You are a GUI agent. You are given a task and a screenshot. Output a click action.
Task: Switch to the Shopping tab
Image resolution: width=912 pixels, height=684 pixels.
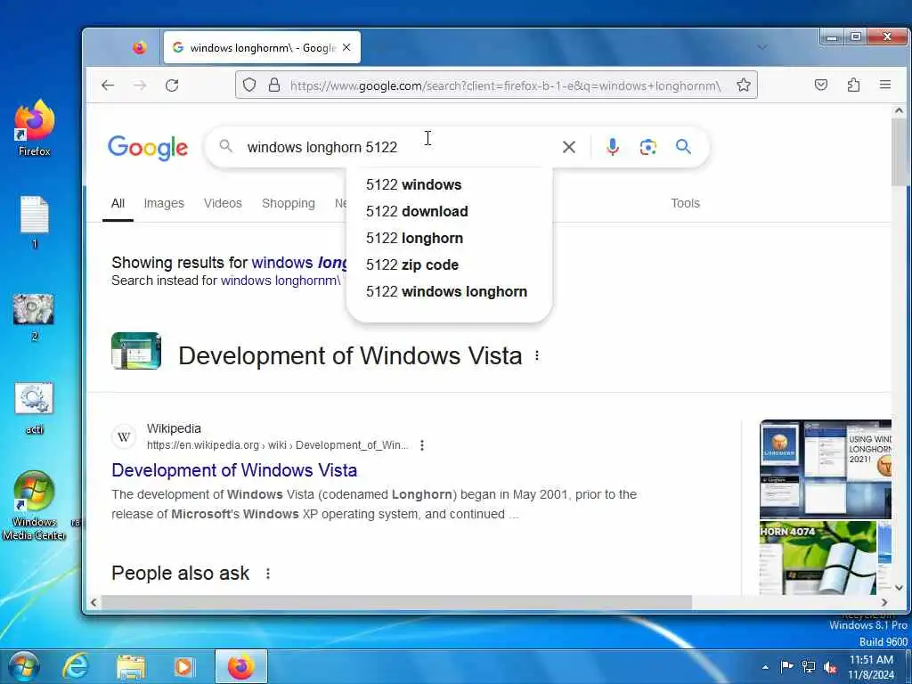(289, 204)
